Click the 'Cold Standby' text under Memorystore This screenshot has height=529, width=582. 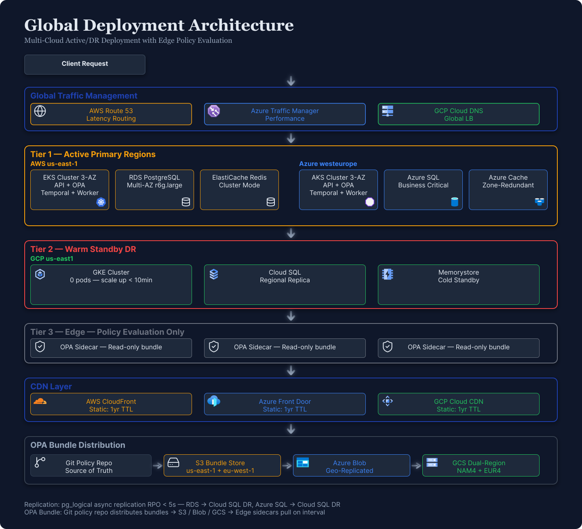pyautogui.click(x=459, y=280)
